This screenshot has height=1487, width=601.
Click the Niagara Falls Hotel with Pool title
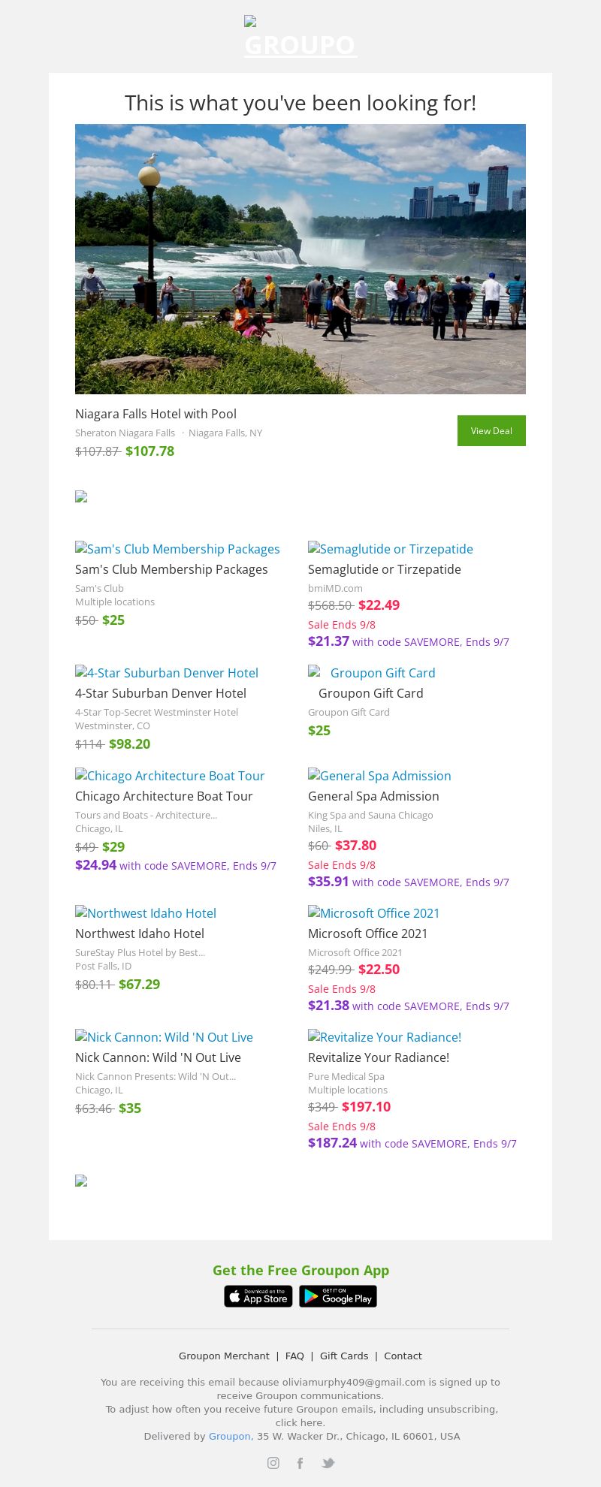point(156,414)
